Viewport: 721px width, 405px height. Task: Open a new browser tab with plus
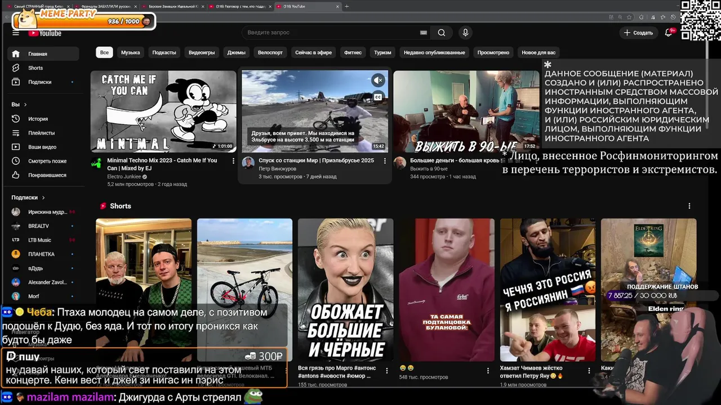(346, 6)
